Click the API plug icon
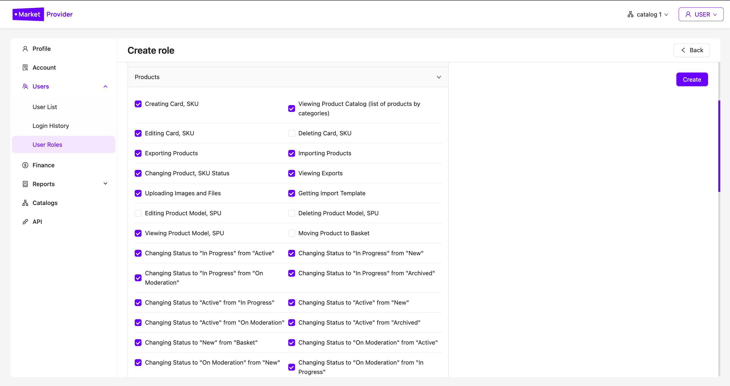 [25, 222]
